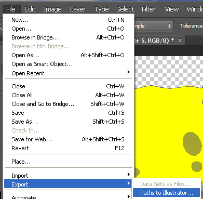This screenshot has width=203, height=199.
Task: Expand the Open Recent submenu
Action: click(69, 73)
